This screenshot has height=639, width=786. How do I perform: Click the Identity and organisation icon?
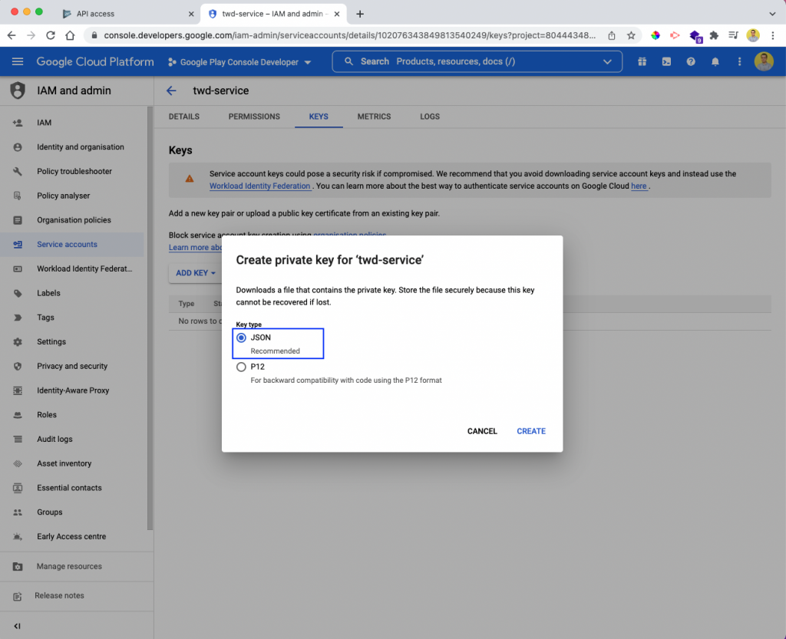tap(18, 147)
